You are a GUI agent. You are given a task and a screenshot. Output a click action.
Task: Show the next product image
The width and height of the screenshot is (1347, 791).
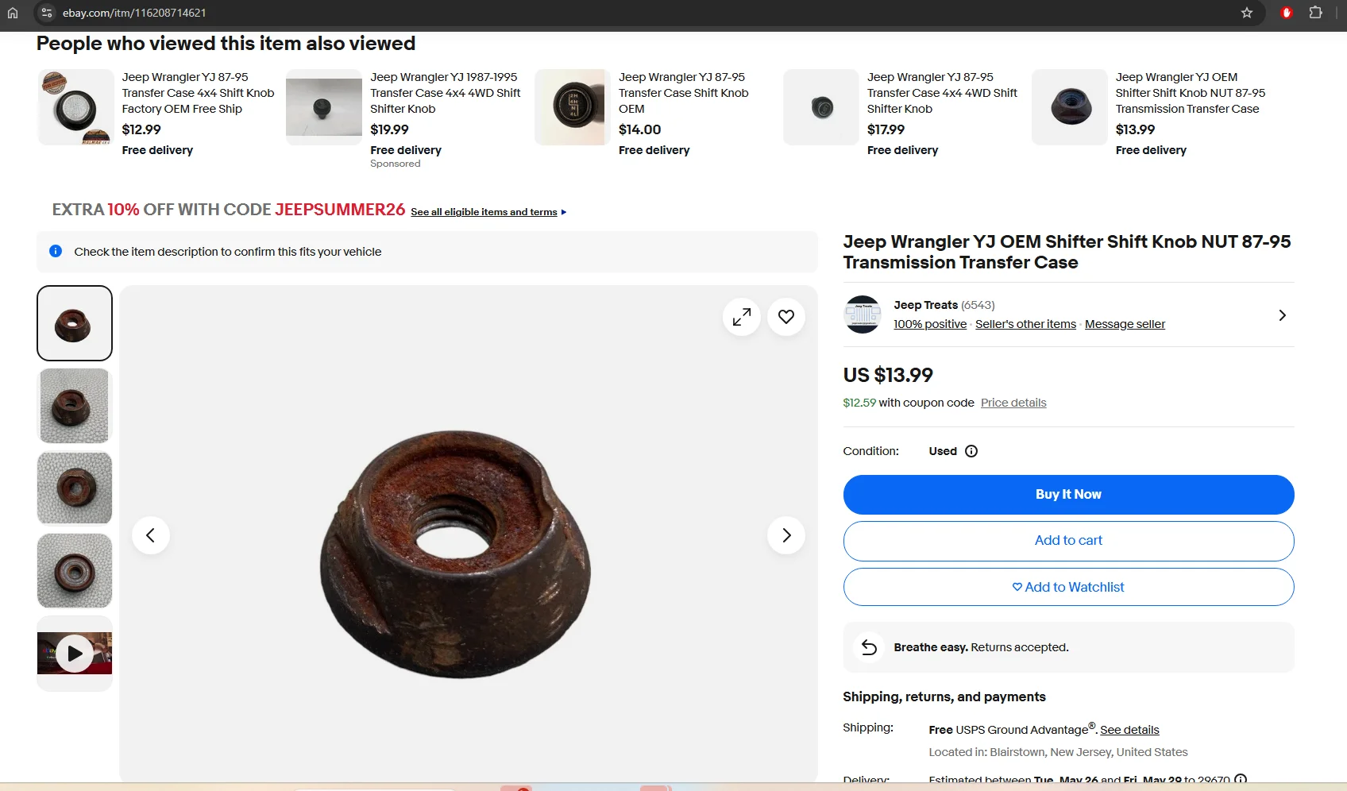pos(786,535)
